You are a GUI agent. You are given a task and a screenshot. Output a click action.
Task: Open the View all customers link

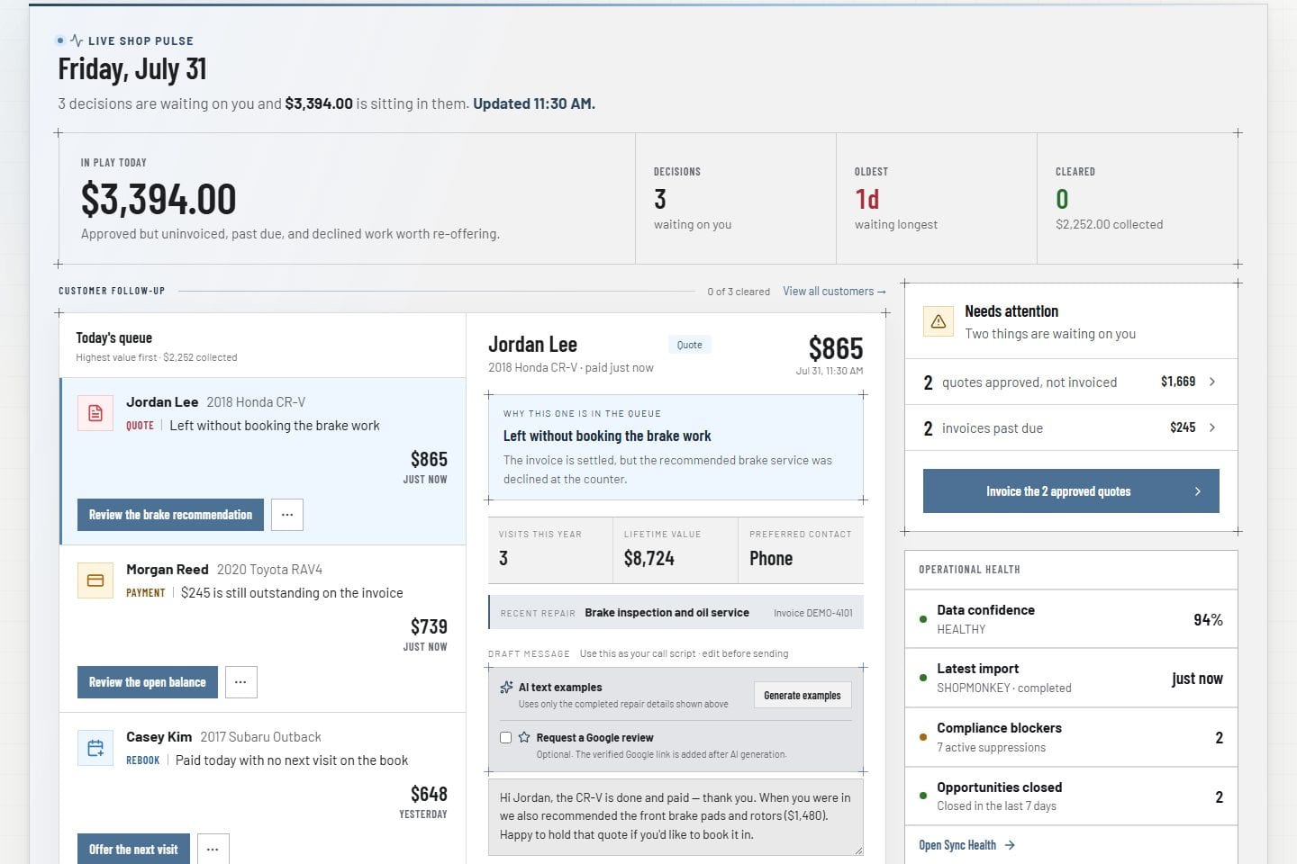834,292
